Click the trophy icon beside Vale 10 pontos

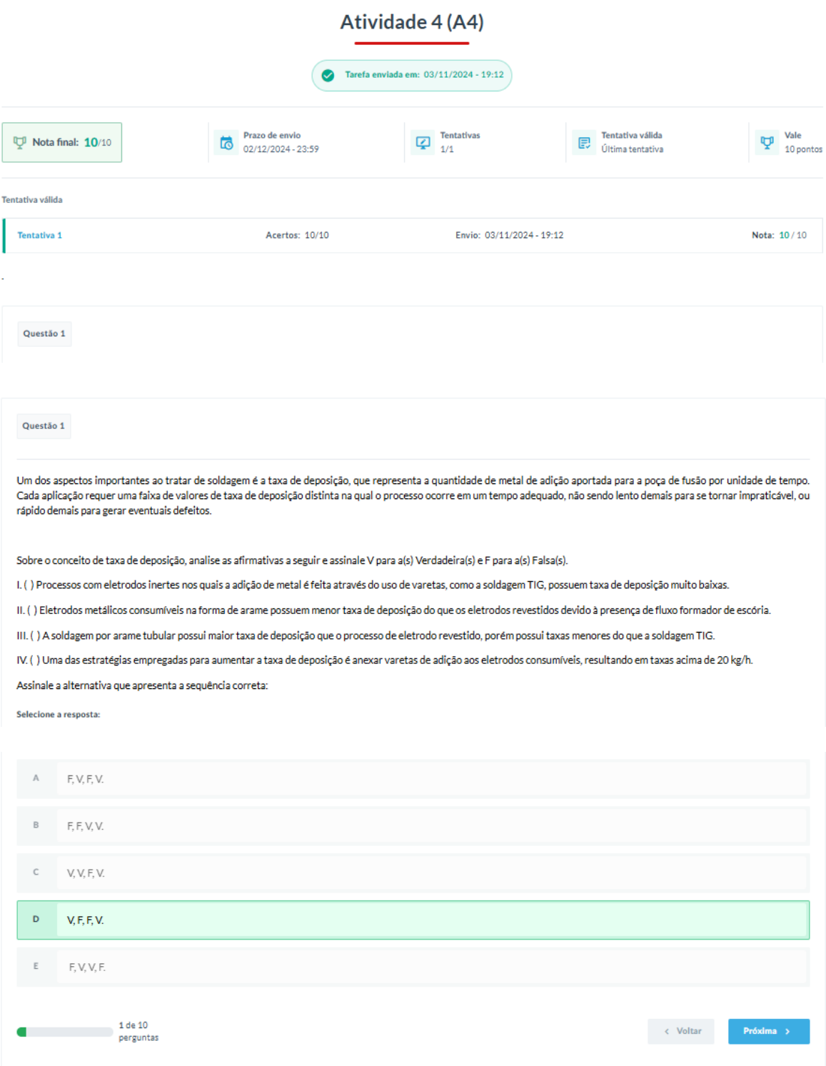(767, 143)
